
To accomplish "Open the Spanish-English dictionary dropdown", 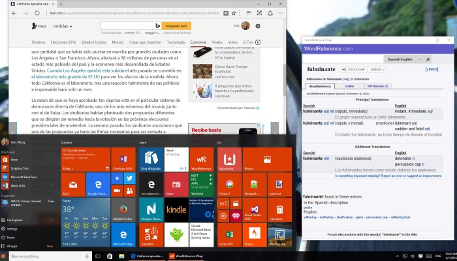I will click(x=404, y=59).
